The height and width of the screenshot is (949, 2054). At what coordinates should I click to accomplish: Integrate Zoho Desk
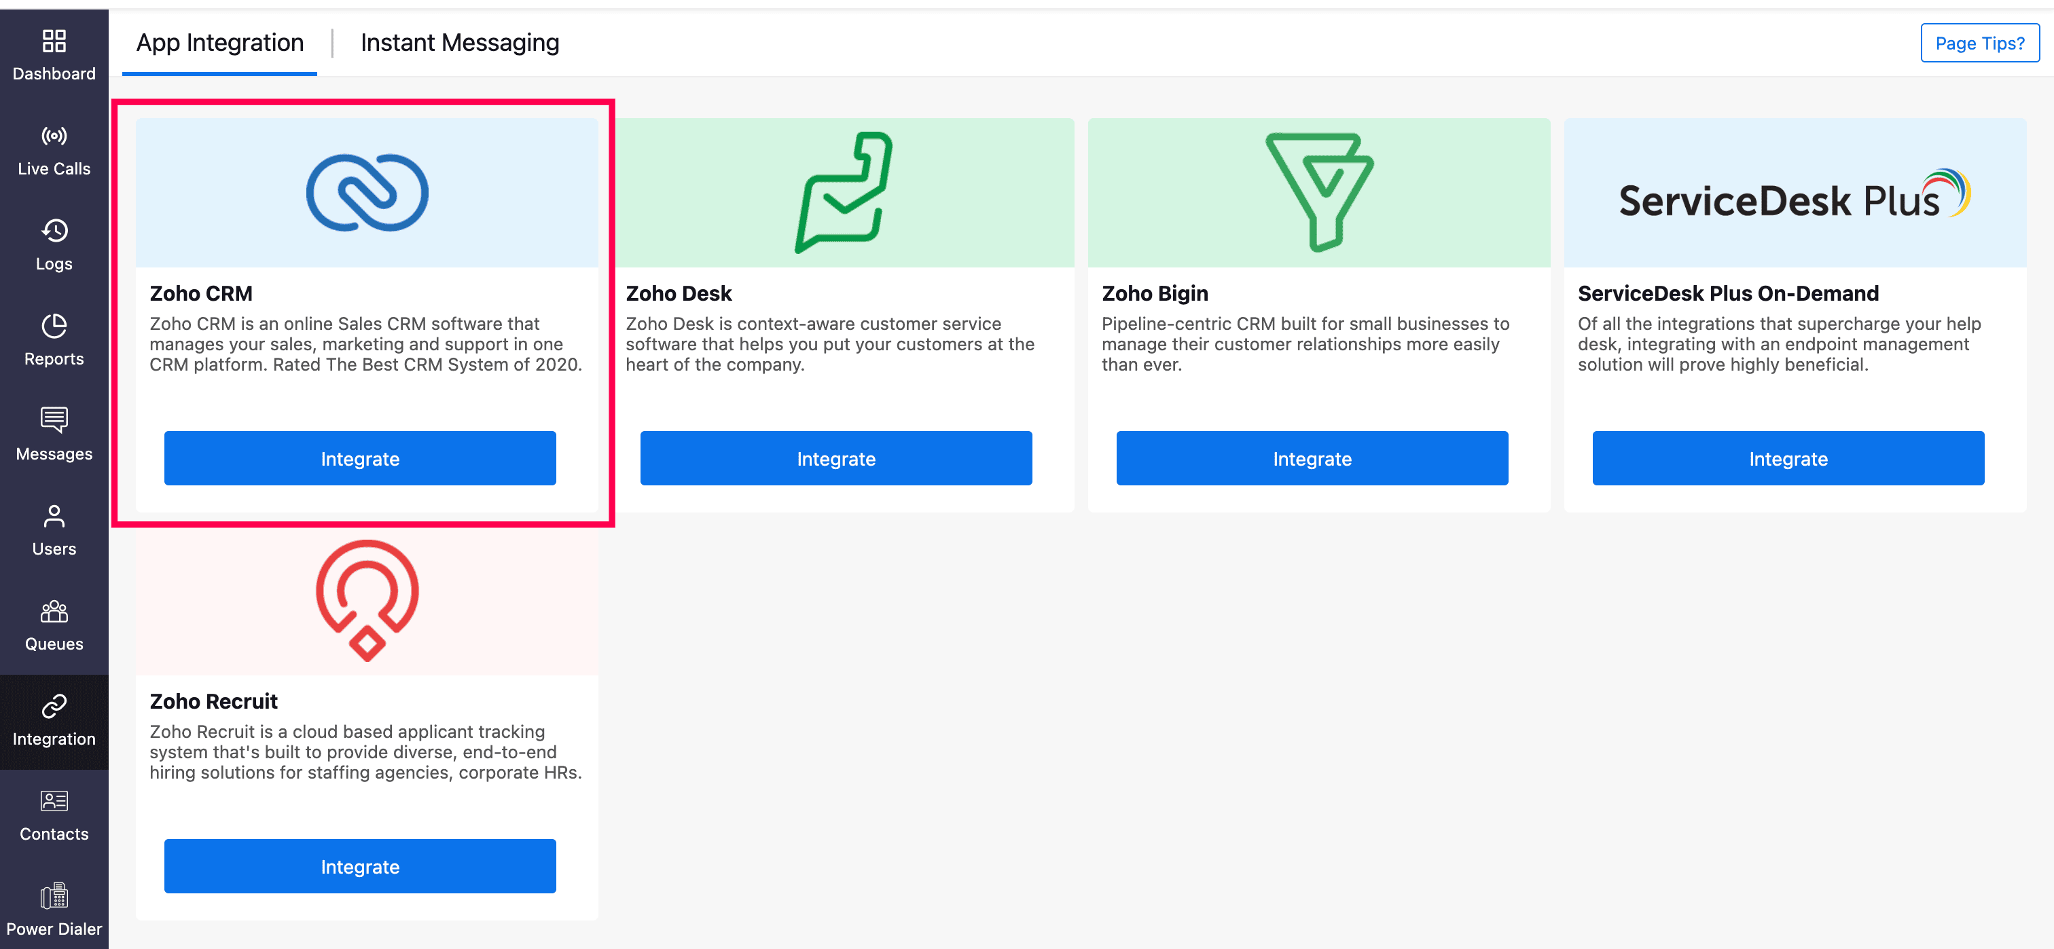835,458
